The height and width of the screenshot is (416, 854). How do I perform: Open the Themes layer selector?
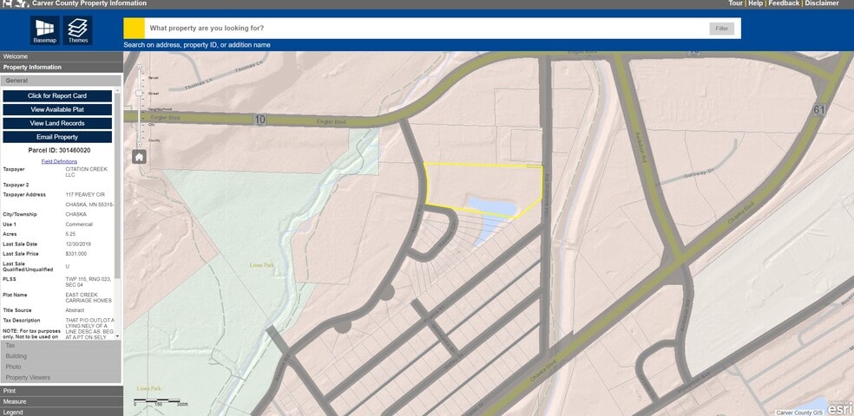(77, 30)
